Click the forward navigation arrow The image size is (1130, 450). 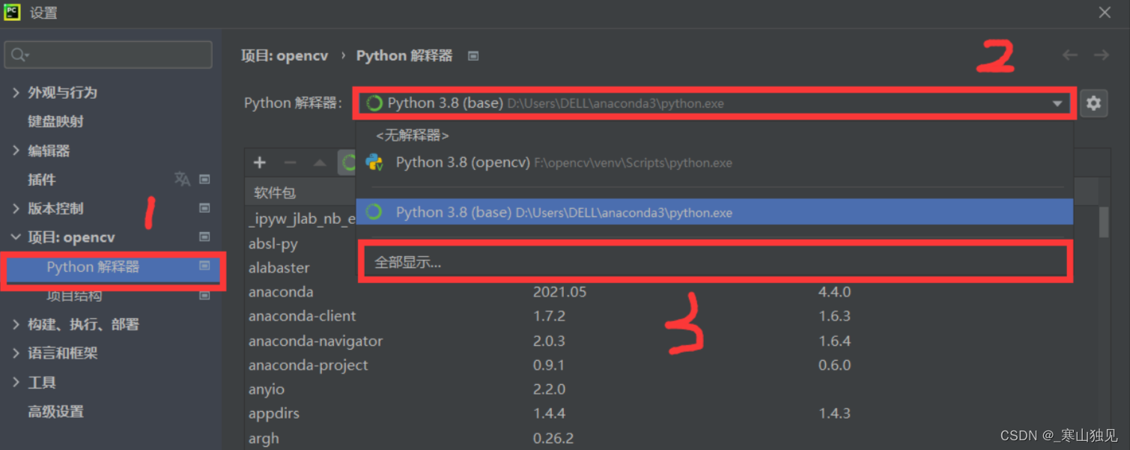[1100, 55]
